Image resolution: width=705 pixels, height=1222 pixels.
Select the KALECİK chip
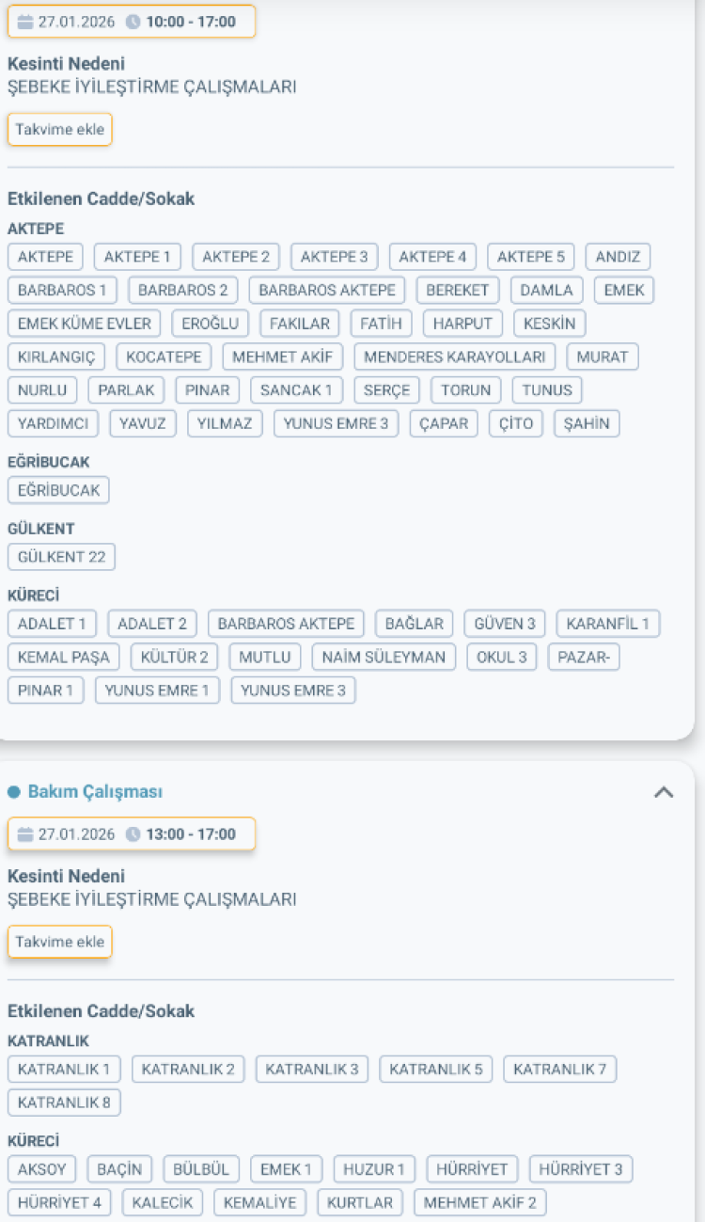tap(163, 1202)
